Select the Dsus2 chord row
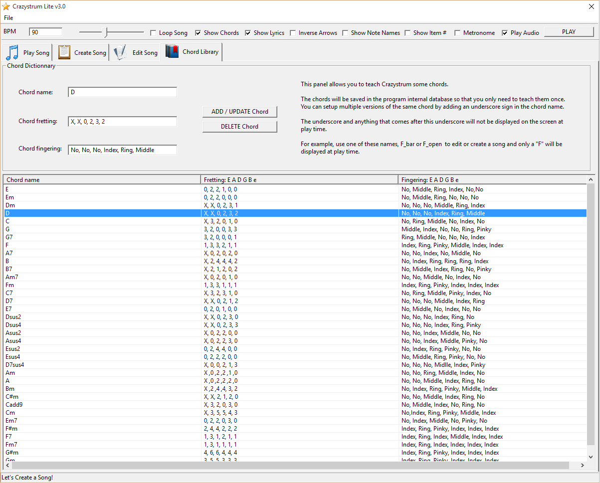 [295, 317]
